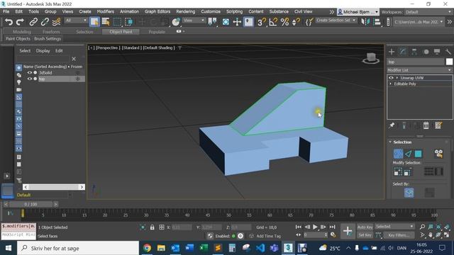Click the Mirror tool icon
454x255 pixels.
[x=365, y=22]
